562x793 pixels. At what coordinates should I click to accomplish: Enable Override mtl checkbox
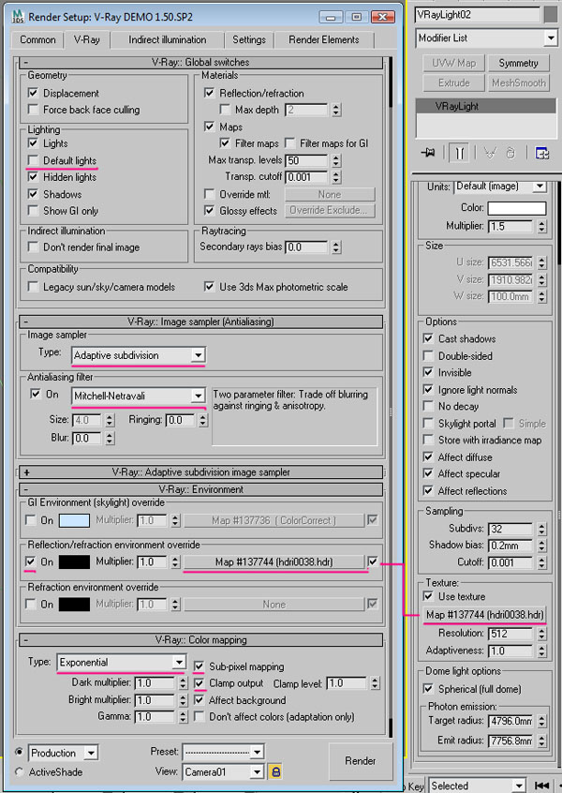[209, 194]
